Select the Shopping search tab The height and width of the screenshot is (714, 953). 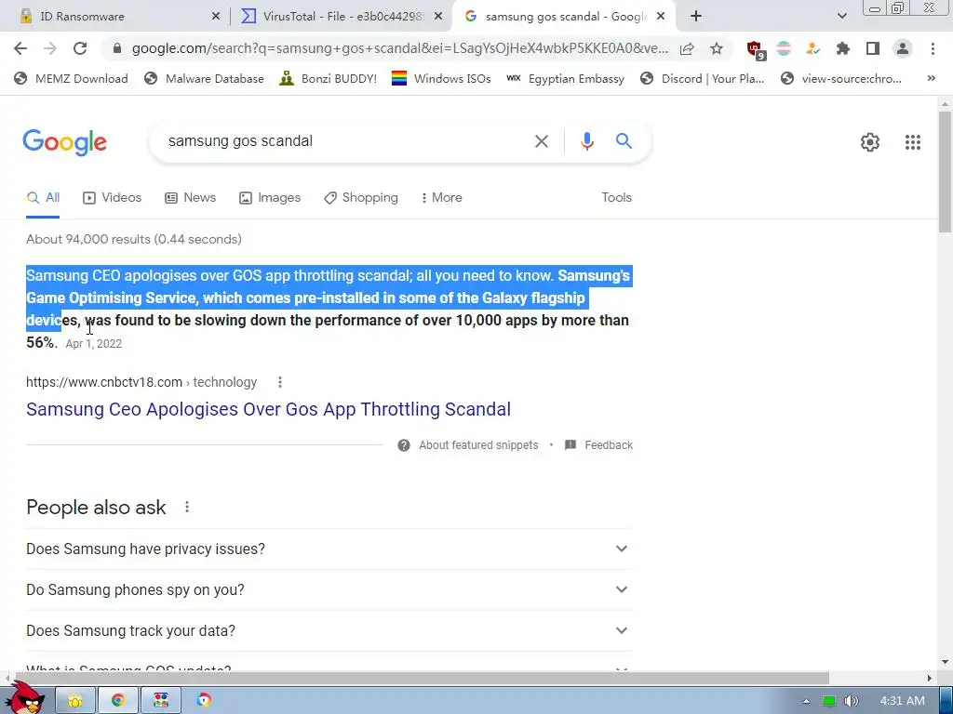click(361, 197)
